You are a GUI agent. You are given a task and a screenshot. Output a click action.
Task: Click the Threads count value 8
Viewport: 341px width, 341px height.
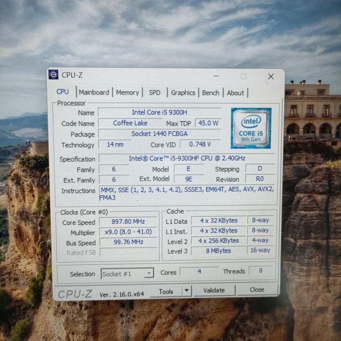pyautogui.click(x=261, y=270)
